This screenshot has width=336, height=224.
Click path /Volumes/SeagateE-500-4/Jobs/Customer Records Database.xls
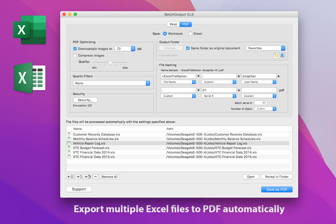tap(214, 134)
